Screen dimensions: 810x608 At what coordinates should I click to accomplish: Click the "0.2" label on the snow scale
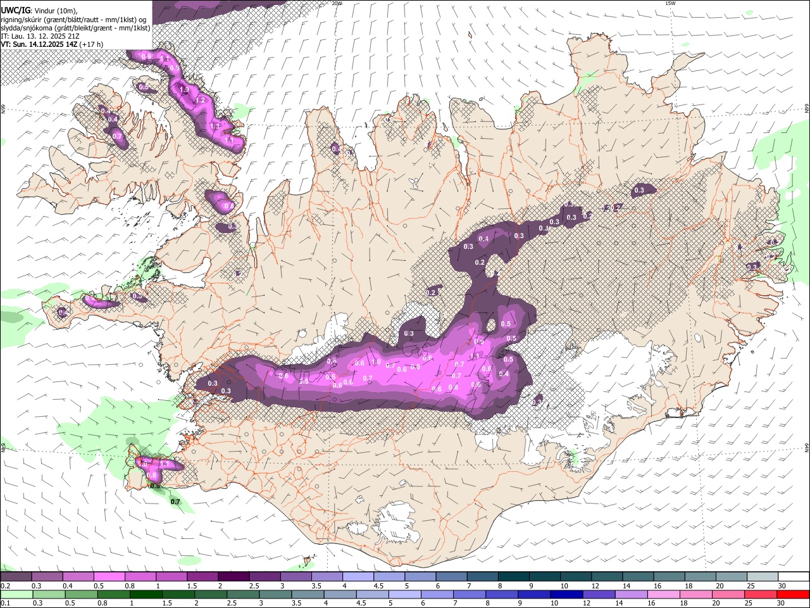pos(5,585)
